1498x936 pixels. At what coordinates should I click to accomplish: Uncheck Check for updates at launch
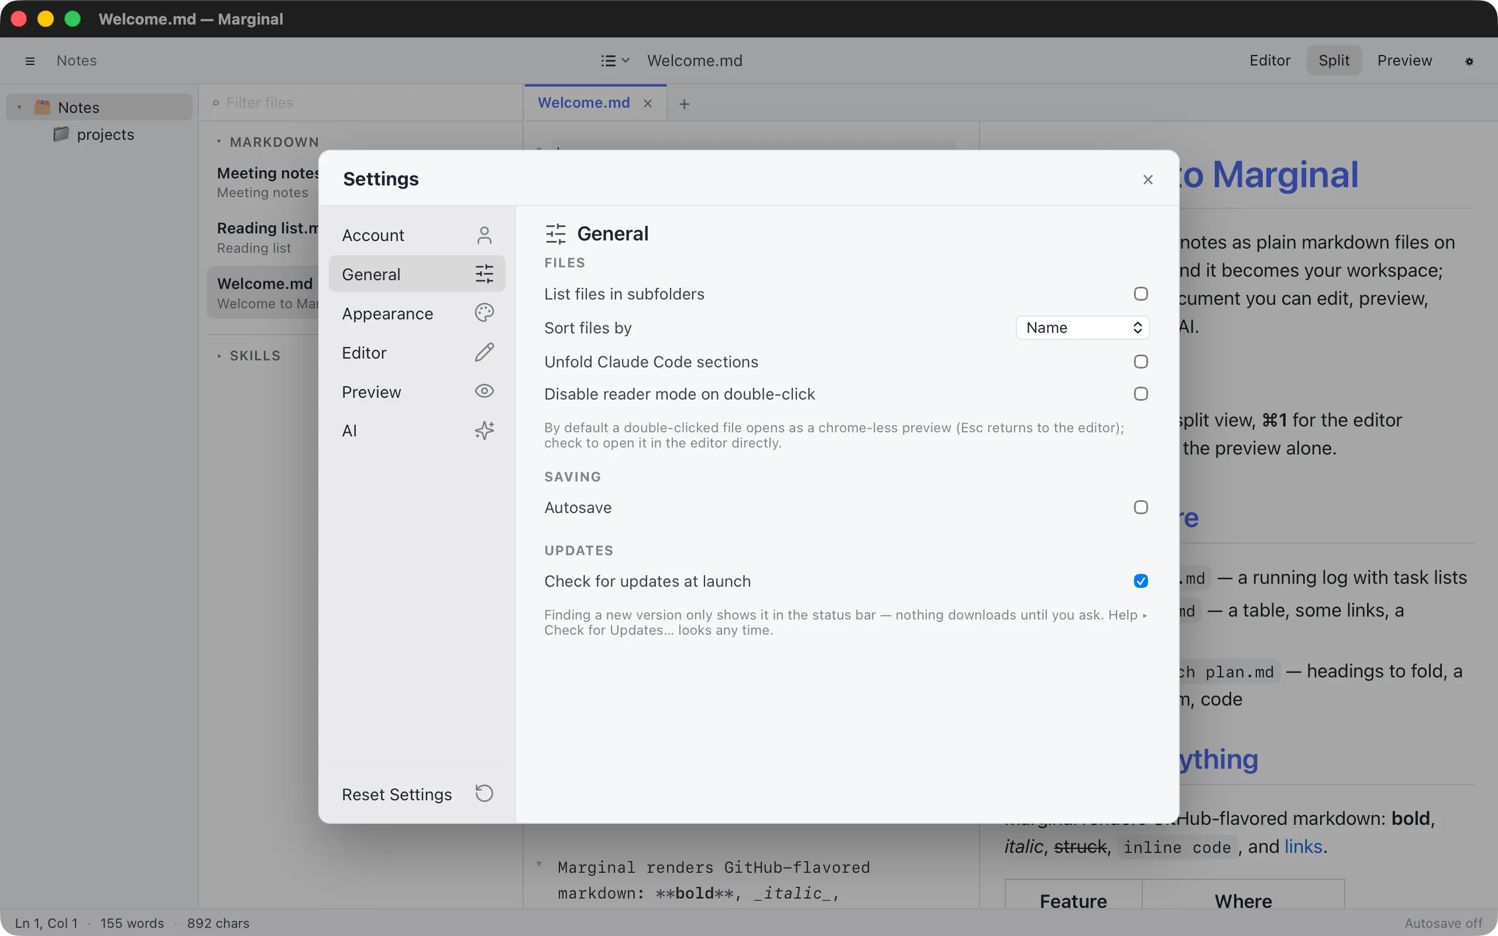(1141, 581)
